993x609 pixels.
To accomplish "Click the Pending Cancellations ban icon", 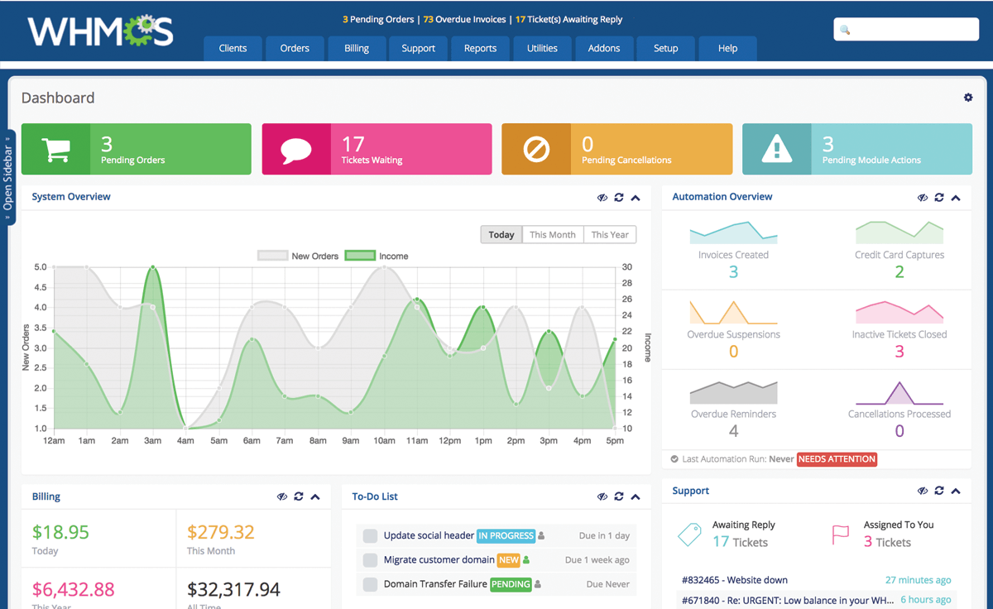I will click(x=536, y=150).
